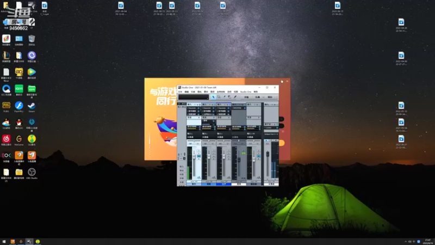Open the 视图 menu in Studio One

click(x=236, y=91)
